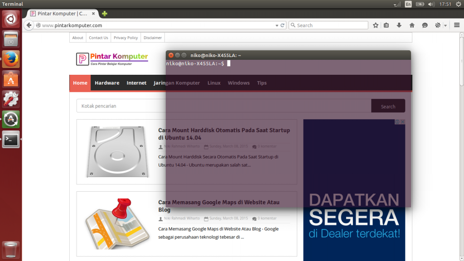Open the sound volume indicator
Viewport: 464px width, 261px height.
click(x=431, y=4)
